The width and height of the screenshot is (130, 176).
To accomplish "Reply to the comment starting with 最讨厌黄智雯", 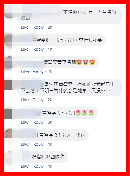I will pyautogui.click(x=38, y=100).
